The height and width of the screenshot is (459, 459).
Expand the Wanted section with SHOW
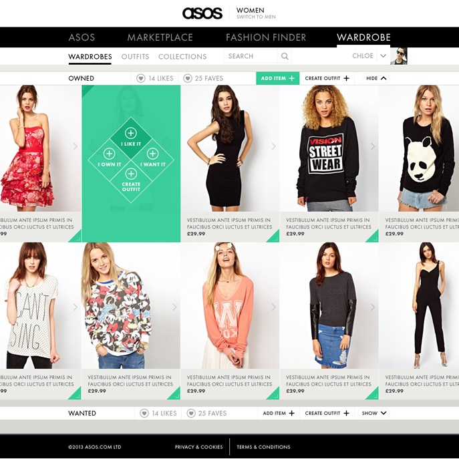[x=374, y=414]
